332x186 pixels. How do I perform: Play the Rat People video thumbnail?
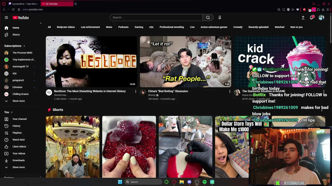(x=185, y=61)
